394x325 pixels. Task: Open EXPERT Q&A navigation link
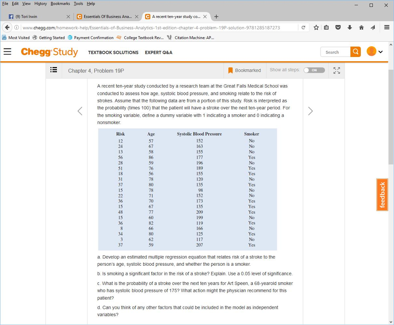tap(159, 52)
